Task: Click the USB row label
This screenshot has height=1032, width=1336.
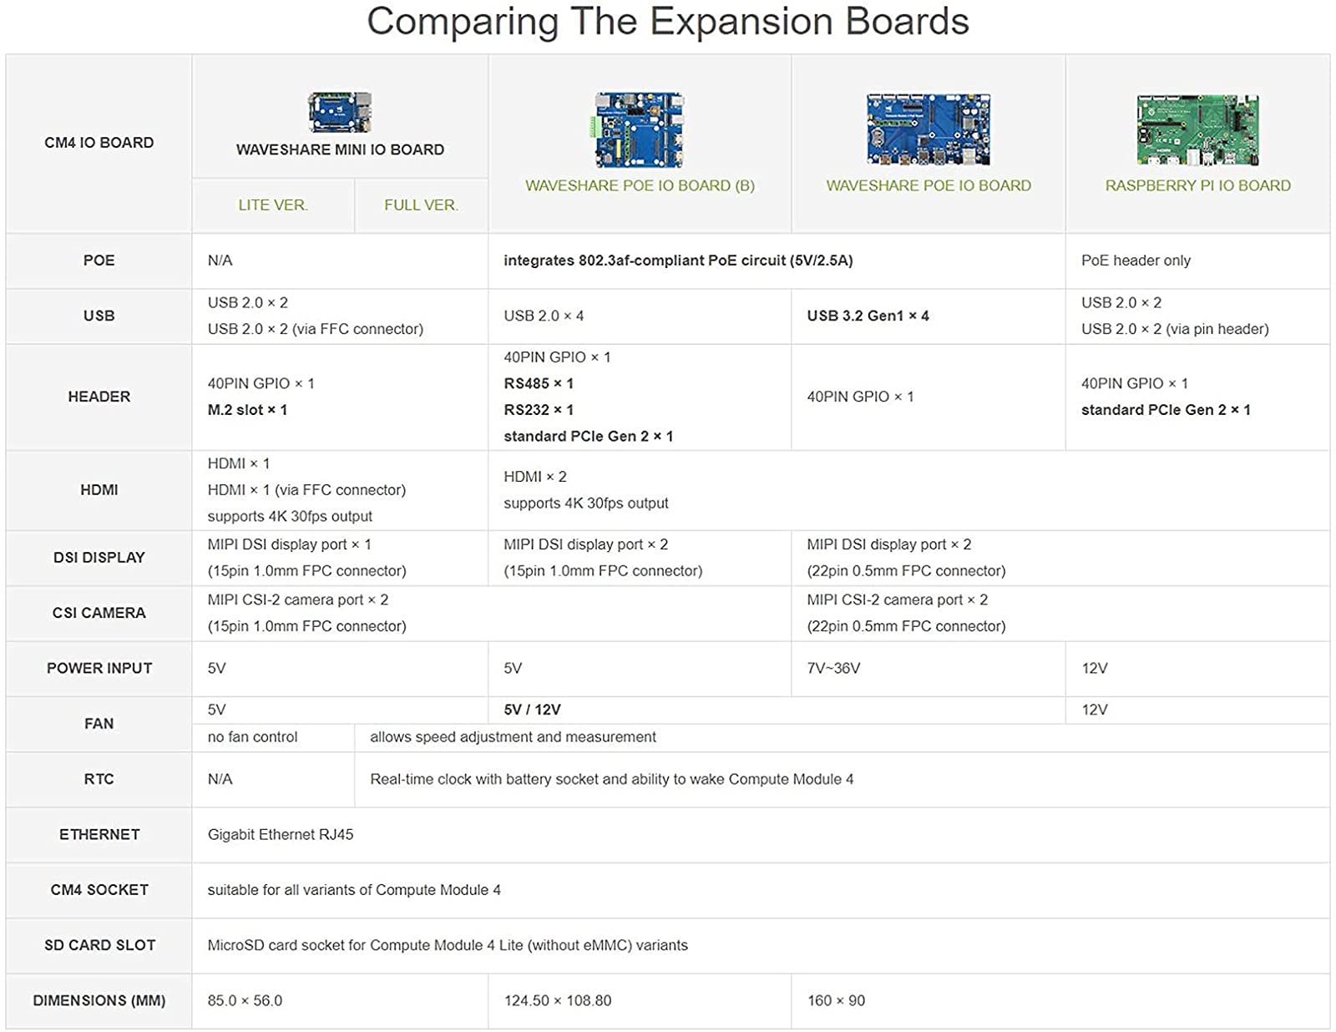Action: [x=99, y=316]
